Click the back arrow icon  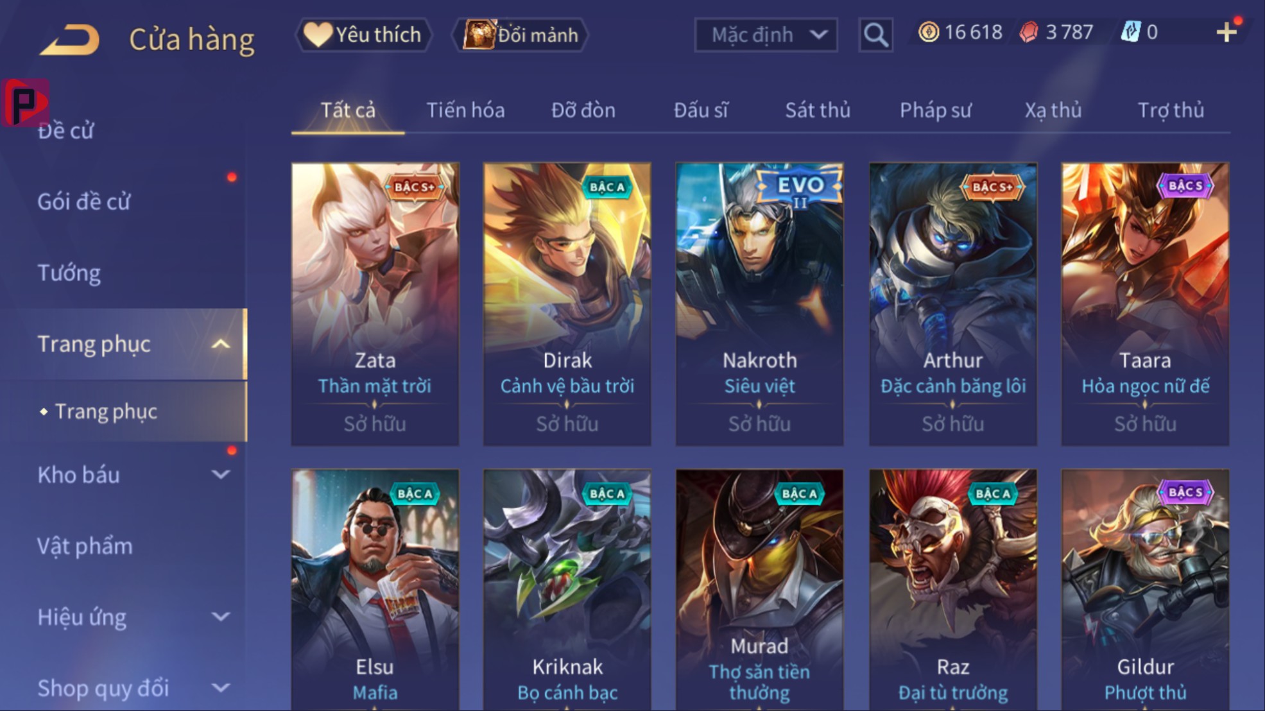[x=70, y=39]
